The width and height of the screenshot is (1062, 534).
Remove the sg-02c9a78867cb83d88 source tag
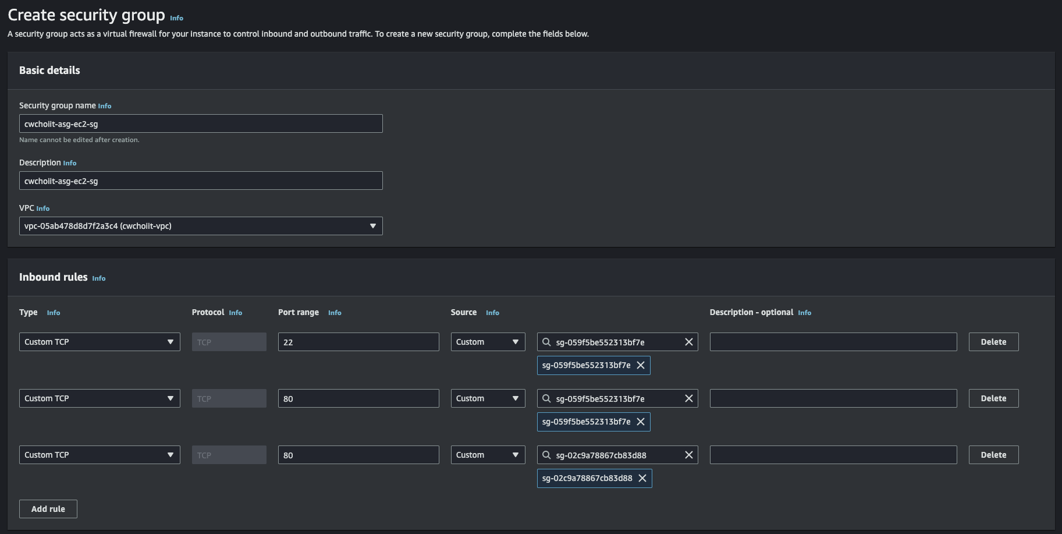642,478
